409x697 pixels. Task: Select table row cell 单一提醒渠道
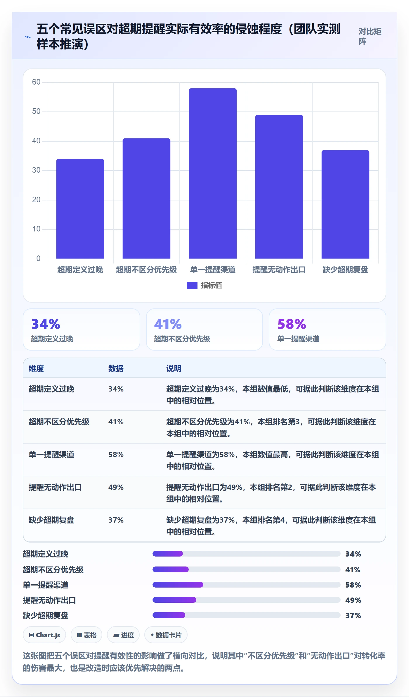pos(51,454)
